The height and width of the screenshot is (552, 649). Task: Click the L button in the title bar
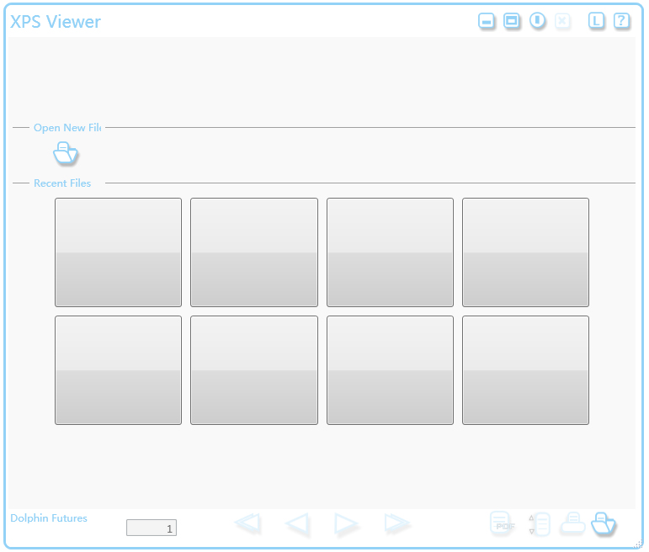[x=596, y=21]
